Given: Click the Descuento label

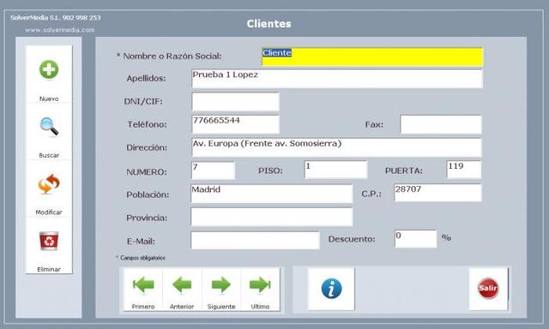Looking at the screenshot, I should pyautogui.click(x=352, y=239).
